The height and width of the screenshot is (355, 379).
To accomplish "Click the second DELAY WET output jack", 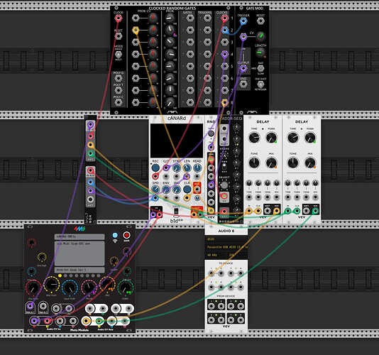I will [306, 211].
